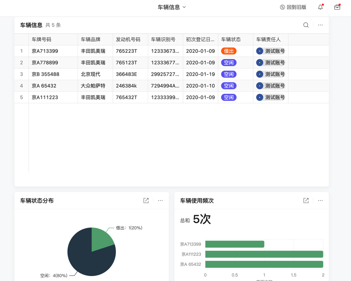Open 车辆状态分布 chart in expanded view
Image resolution: width=351 pixels, height=281 pixels.
coord(146,201)
